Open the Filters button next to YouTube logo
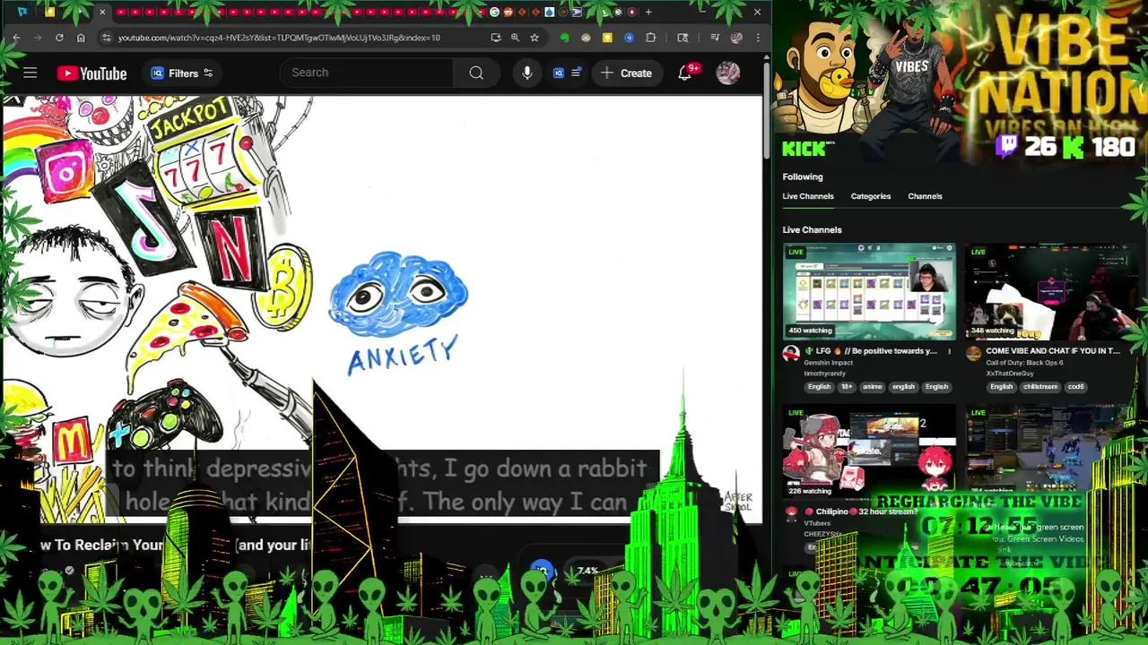This screenshot has width=1148, height=645. tap(182, 73)
